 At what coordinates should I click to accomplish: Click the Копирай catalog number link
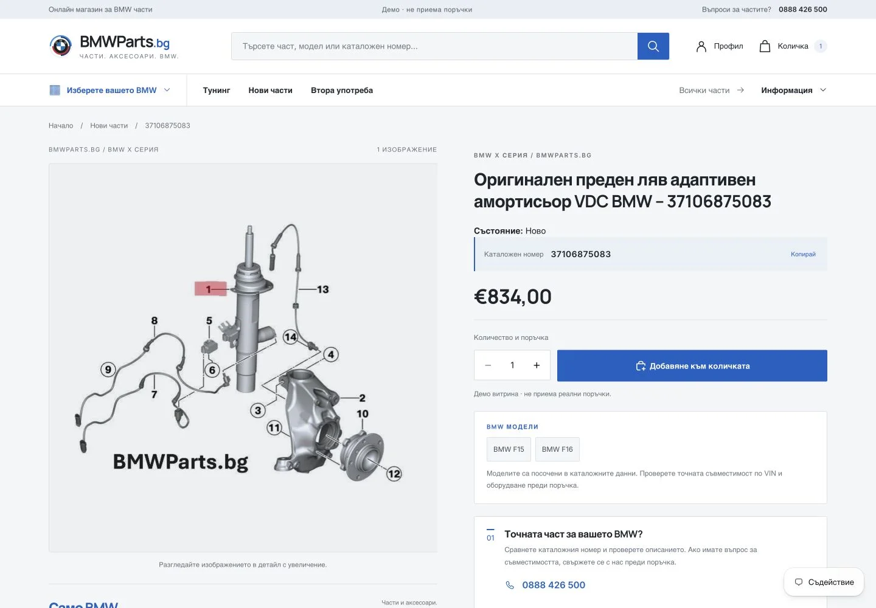pyautogui.click(x=803, y=254)
